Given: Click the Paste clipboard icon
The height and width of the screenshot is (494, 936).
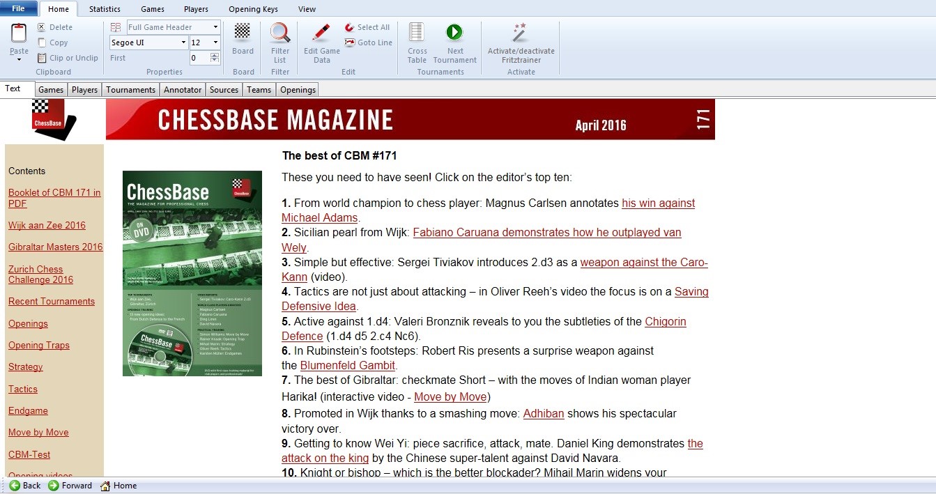Looking at the screenshot, I should click(x=19, y=32).
